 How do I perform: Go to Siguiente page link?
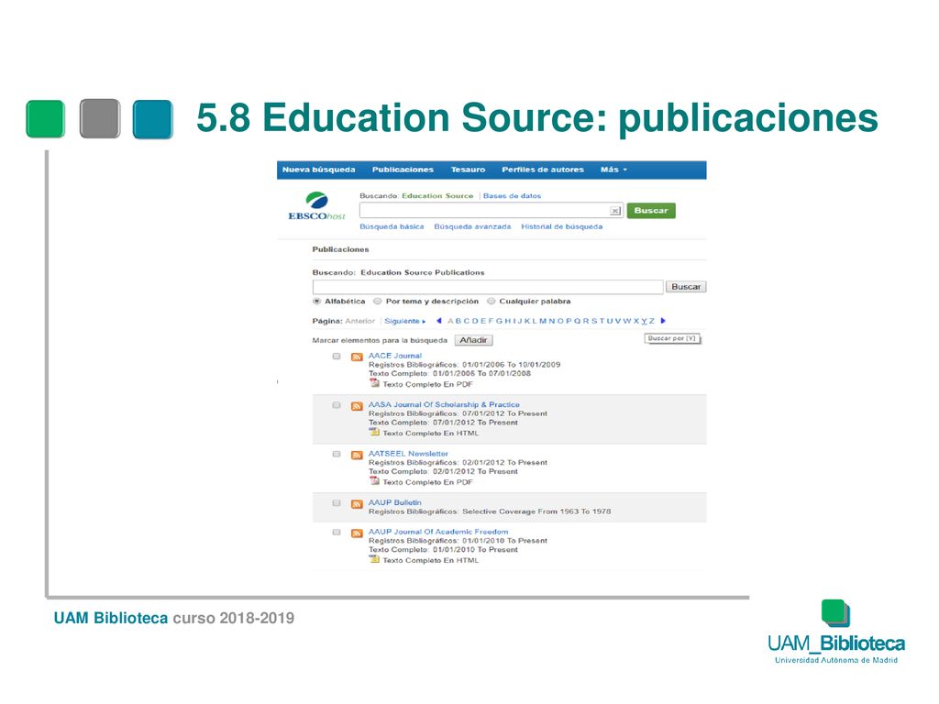pyautogui.click(x=404, y=322)
